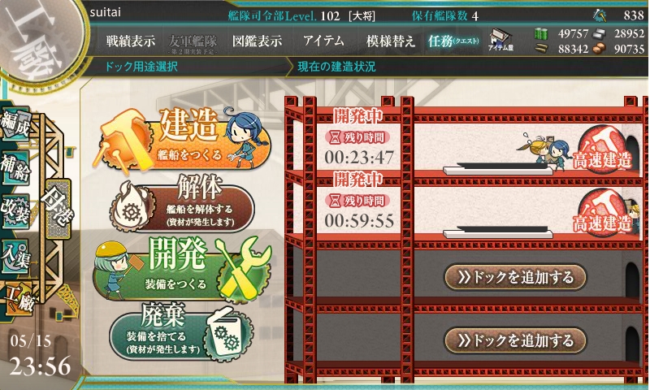Open the 編成 fleet organization sidebar icon
Viewport: 650px width, 390px height.
15,124
